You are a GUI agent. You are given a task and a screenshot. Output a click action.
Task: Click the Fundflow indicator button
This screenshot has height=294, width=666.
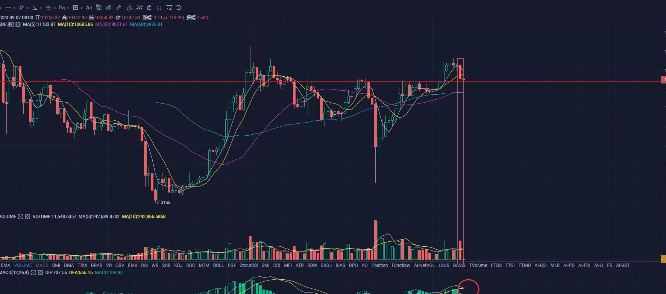point(401,265)
